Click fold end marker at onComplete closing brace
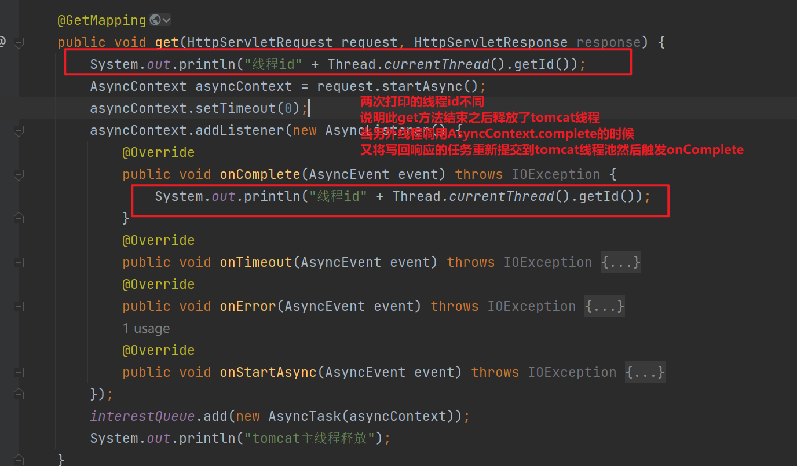 tap(19, 218)
